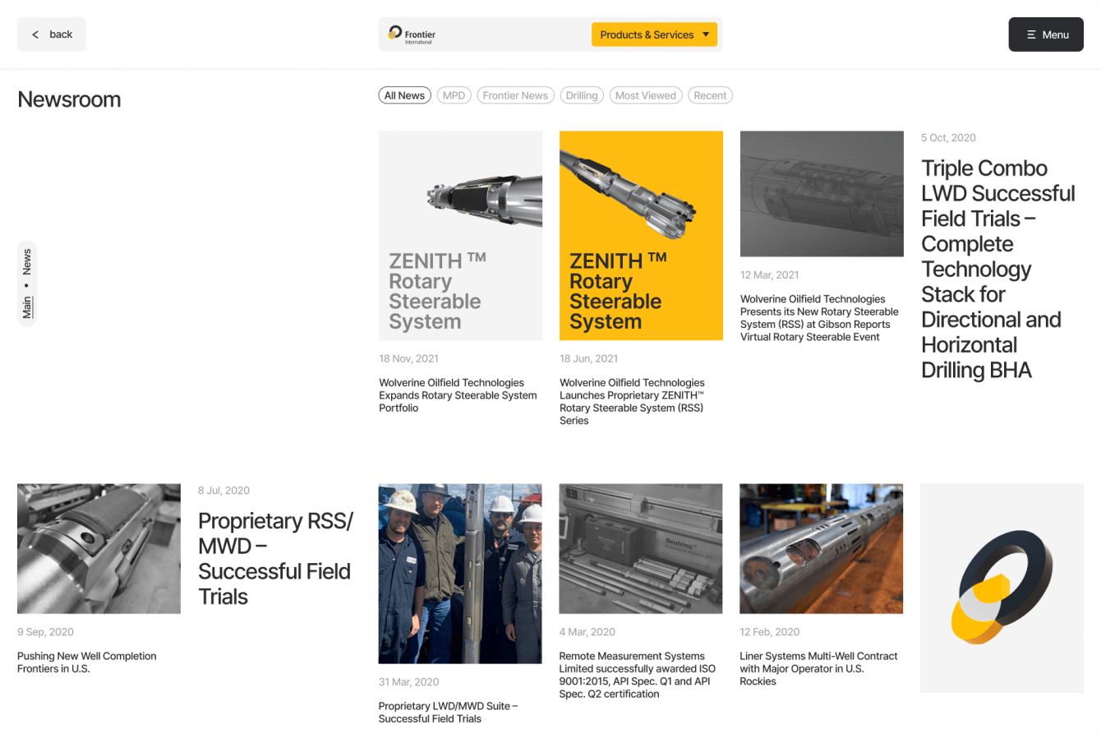
Task: Show Most Viewed news
Action: tap(646, 95)
